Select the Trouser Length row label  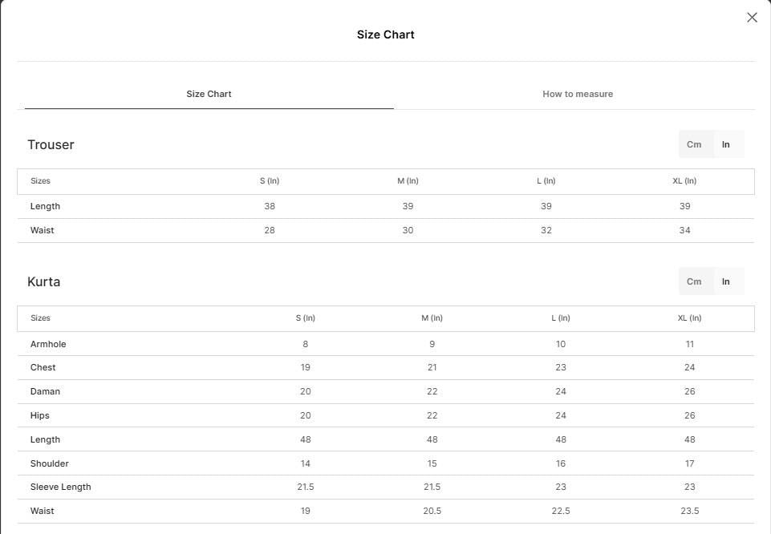coord(45,206)
